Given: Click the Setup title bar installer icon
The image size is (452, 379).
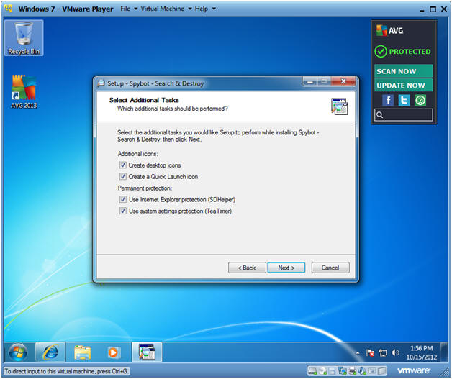Looking at the screenshot, I should coord(101,83).
